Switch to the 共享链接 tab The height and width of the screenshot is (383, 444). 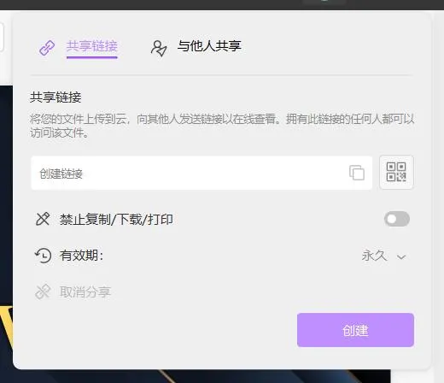point(92,46)
